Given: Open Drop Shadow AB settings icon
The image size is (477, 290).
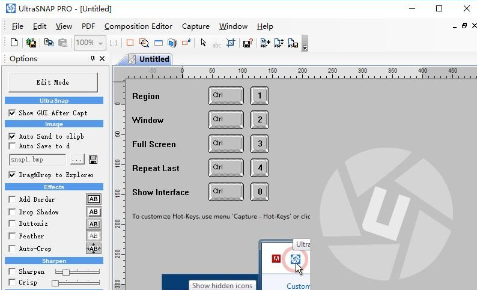Looking at the screenshot, I should pyautogui.click(x=94, y=211).
